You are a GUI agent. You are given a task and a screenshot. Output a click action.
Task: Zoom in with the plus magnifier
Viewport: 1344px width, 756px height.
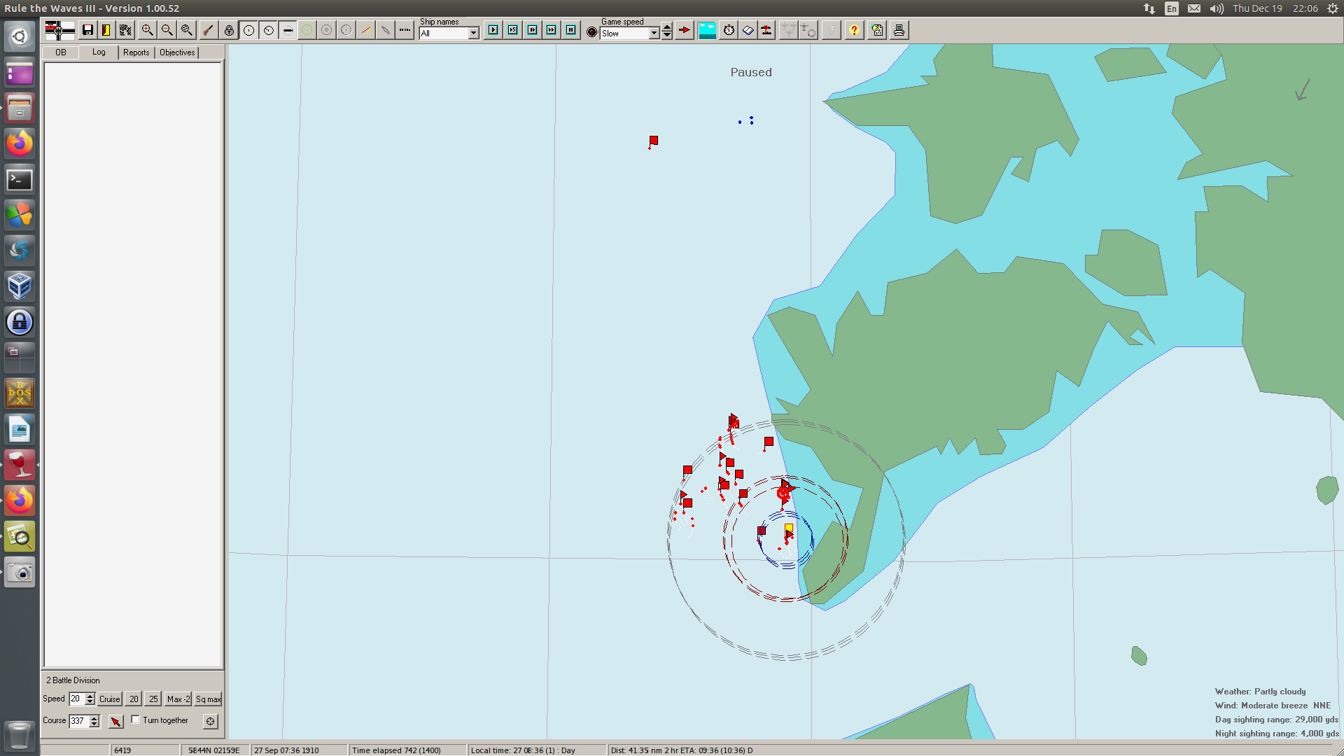pos(147,30)
